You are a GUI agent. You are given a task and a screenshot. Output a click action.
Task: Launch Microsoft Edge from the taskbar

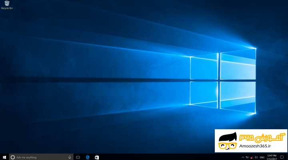[88, 157]
